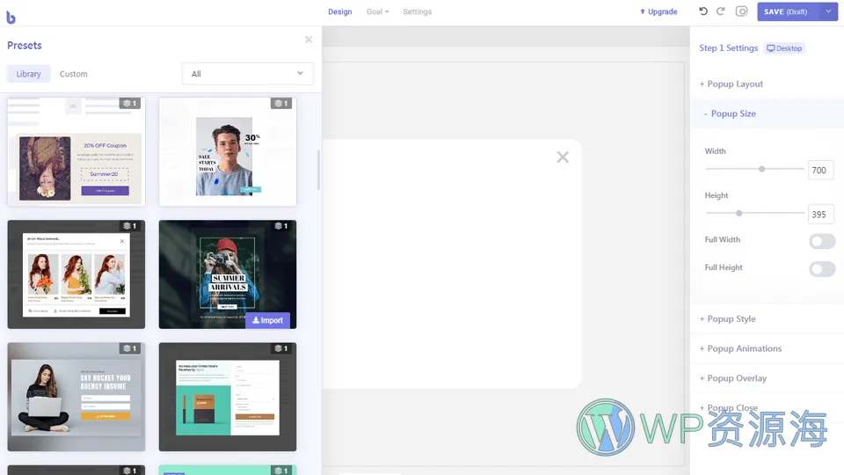Expand the Popup Style section

point(731,319)
